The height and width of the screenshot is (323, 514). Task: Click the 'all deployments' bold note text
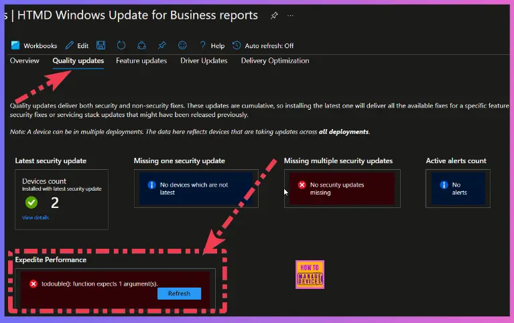(x=344, y=132)
